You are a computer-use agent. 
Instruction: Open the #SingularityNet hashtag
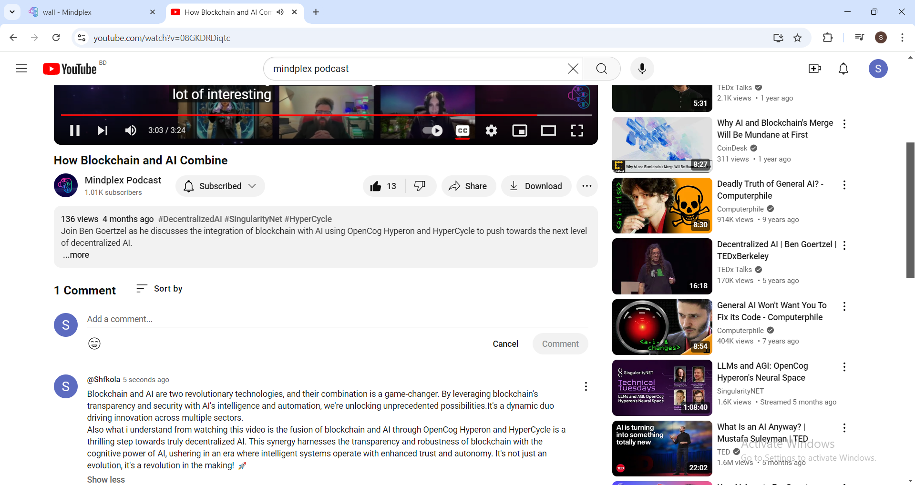(x=253, y=219)
